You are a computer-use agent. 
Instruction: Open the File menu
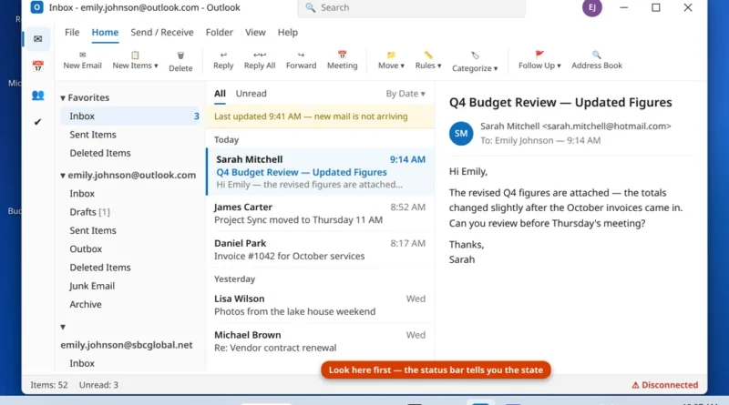72,33
